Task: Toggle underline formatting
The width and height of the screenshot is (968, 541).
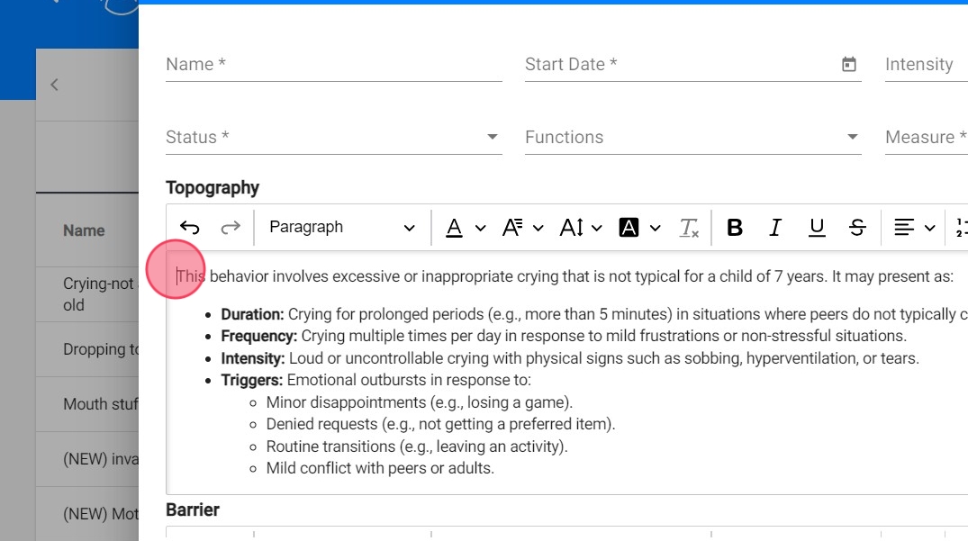Action: click(x=817, y=228)
